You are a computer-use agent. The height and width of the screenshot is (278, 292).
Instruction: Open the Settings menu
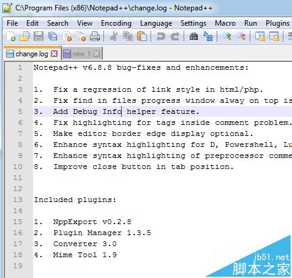[x=193, y=23]
